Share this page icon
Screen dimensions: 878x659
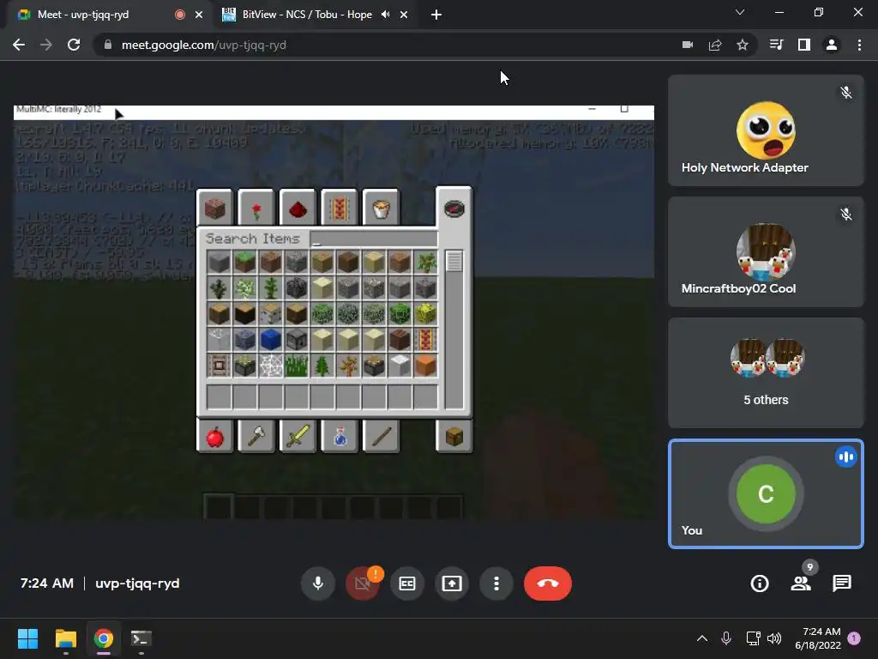[x=715, y=45]
